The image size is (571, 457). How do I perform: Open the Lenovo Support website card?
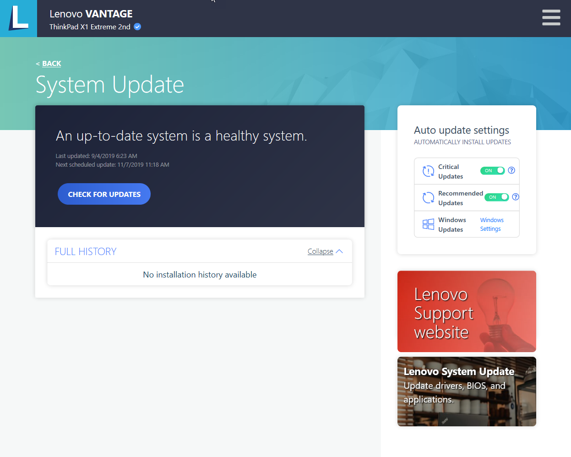tap(467, 311)
